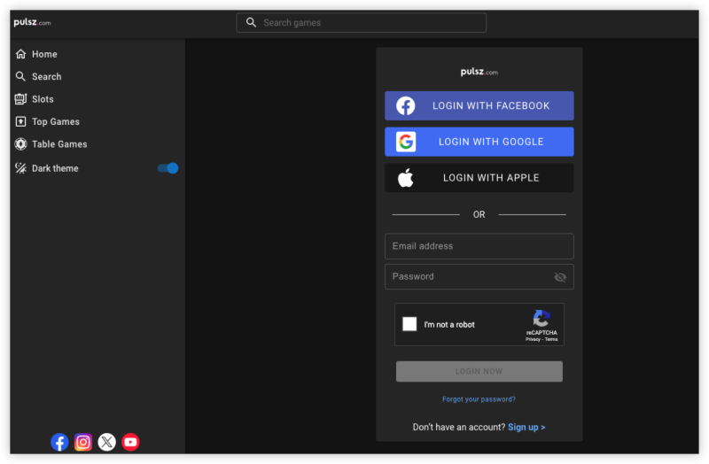Open reCAPTCHA Terms link
The width and height of the screenshot is (709, 464).
(551, 339)
